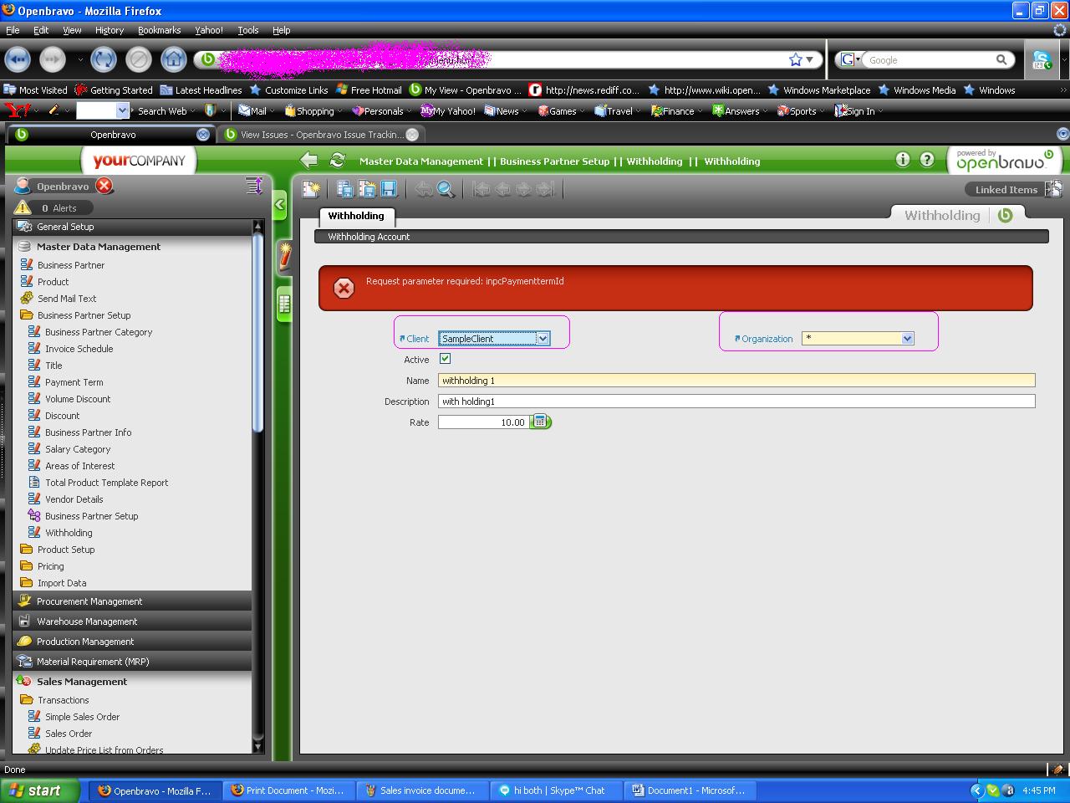Uncheck the Active checkbox
The width and height of the screenshot is (1070, 803).
(446, 359)
